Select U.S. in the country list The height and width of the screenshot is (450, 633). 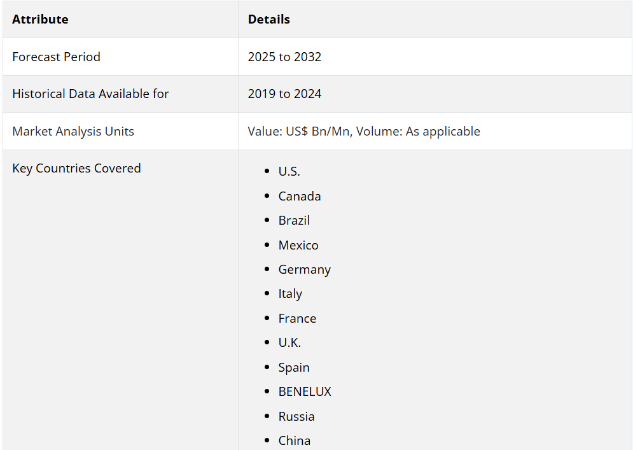point(289,172)
